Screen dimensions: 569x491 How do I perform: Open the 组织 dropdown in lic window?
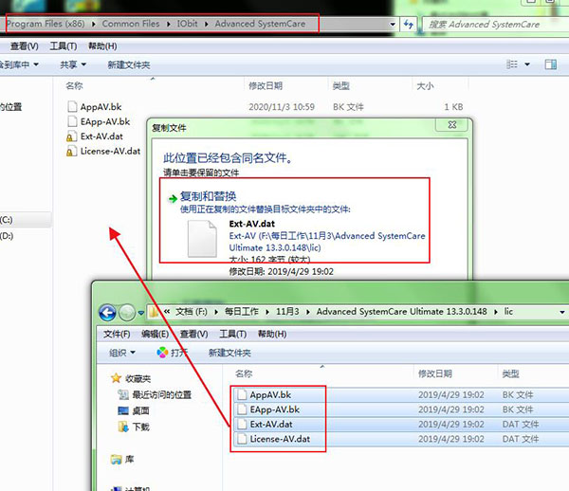point(122,353)
